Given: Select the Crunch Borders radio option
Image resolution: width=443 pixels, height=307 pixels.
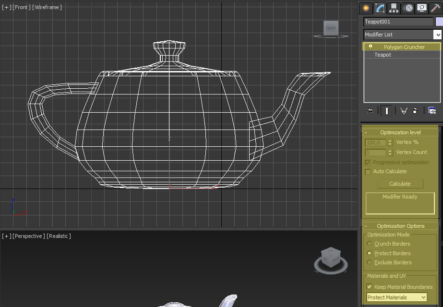Looking at the screenshot, I should click(x=369, y=244).
